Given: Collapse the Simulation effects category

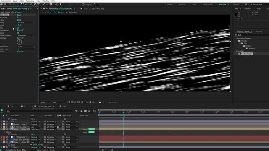Looking at the screenshot, I should tap(235, 51).
